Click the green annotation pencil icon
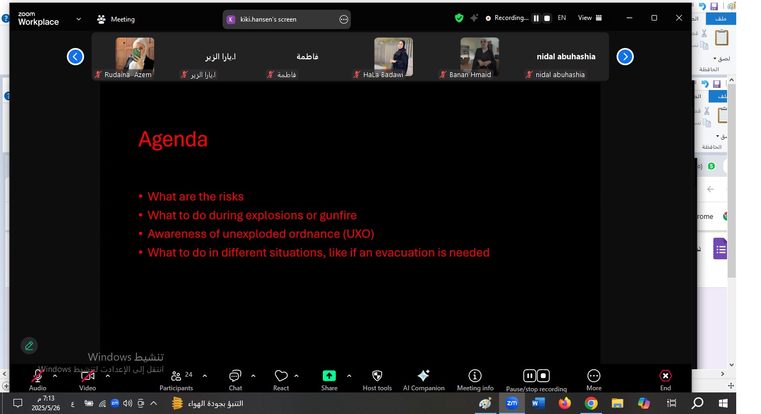761x414 pixels. tap(29, 346)
